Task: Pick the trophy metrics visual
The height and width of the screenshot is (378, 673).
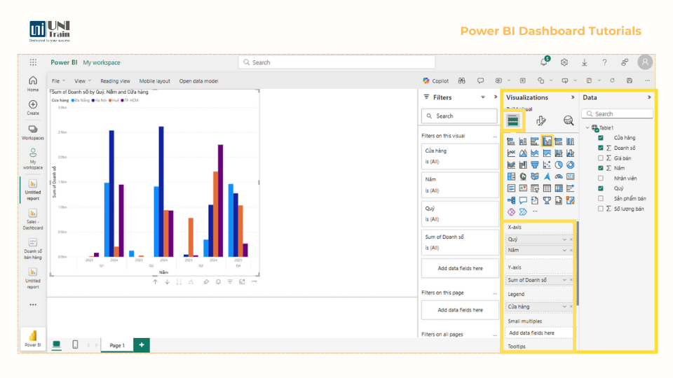Action: pyautogui.click(x=547, y=200)
